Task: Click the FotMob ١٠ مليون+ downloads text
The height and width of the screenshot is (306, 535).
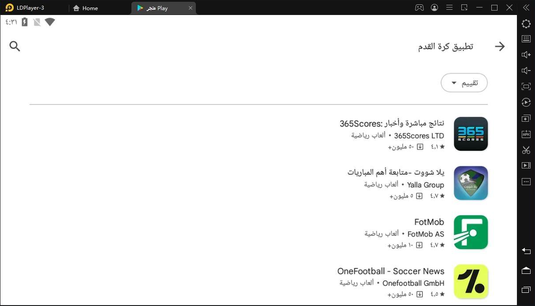Action: (400, 245)
